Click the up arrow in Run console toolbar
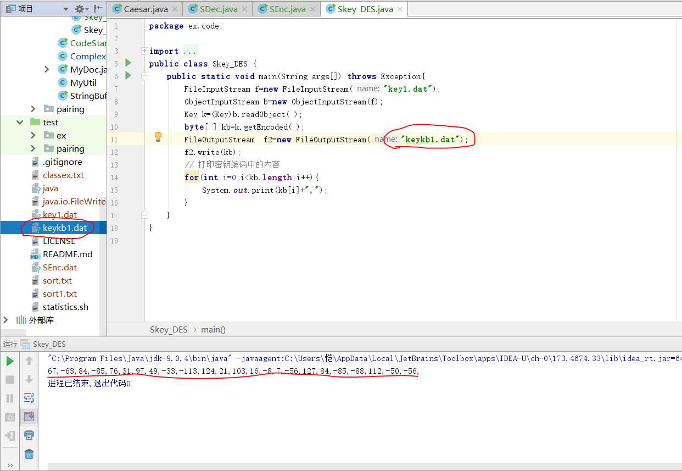This screenshot has width=682, height=471. (x=29, y=361)
